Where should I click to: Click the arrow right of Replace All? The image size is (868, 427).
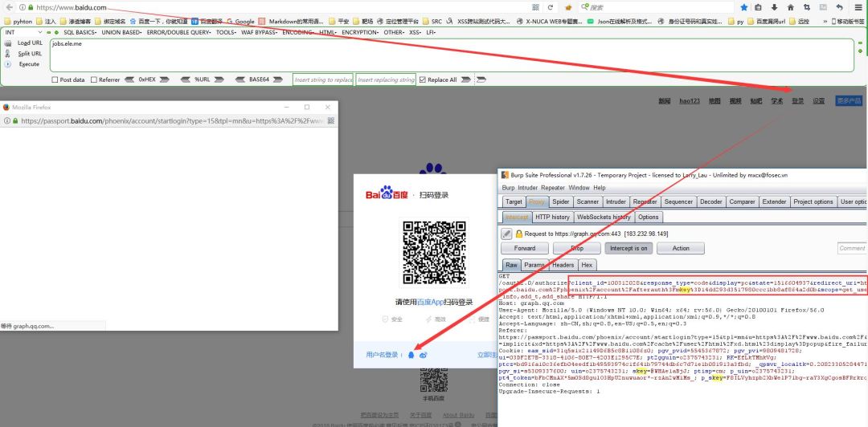click(x=466, y=79)
